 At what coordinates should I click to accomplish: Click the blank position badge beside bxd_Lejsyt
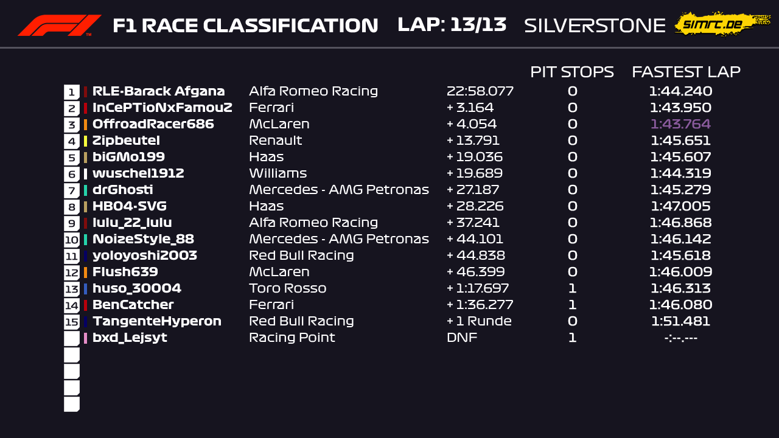[72, 338]
